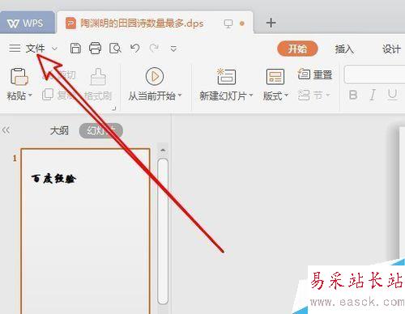Switch to the 插入 ribbon tab
This screenshot has height=314, width=405.
(344, 49)
